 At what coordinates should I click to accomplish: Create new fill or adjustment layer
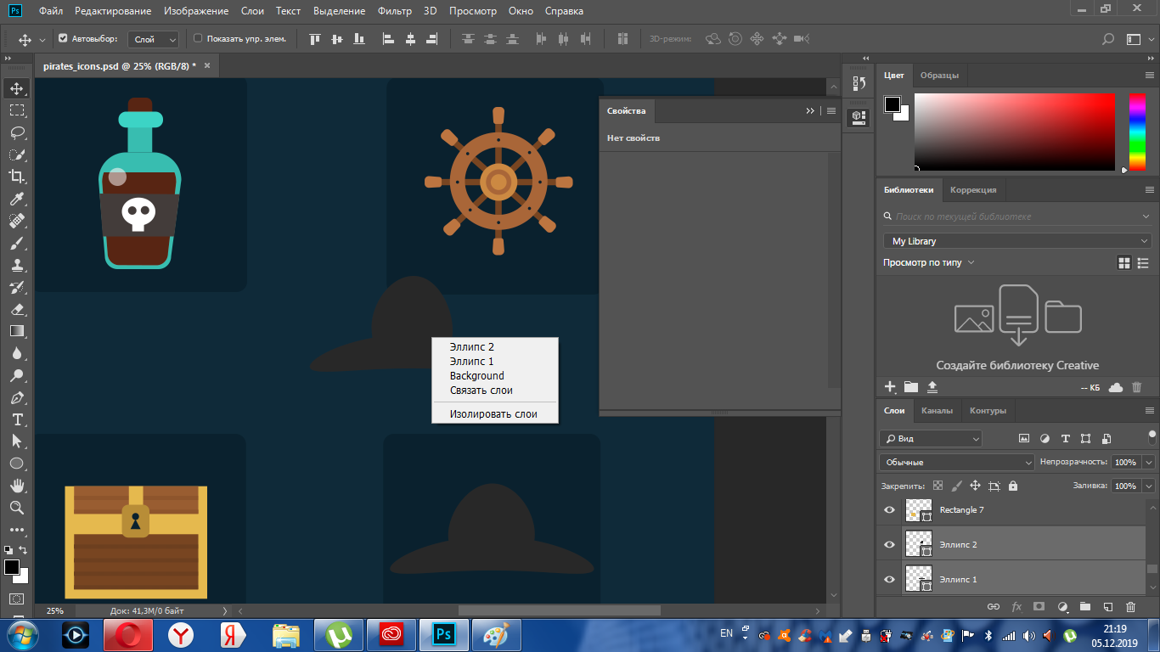tap(1061, 607)
